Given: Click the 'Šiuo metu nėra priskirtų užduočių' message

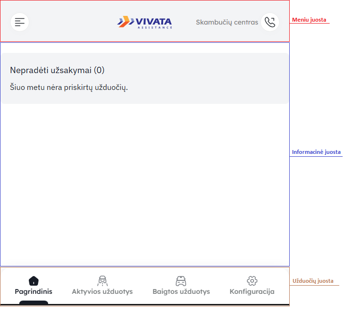Looking at the screenshot, I should coord(69,87).
